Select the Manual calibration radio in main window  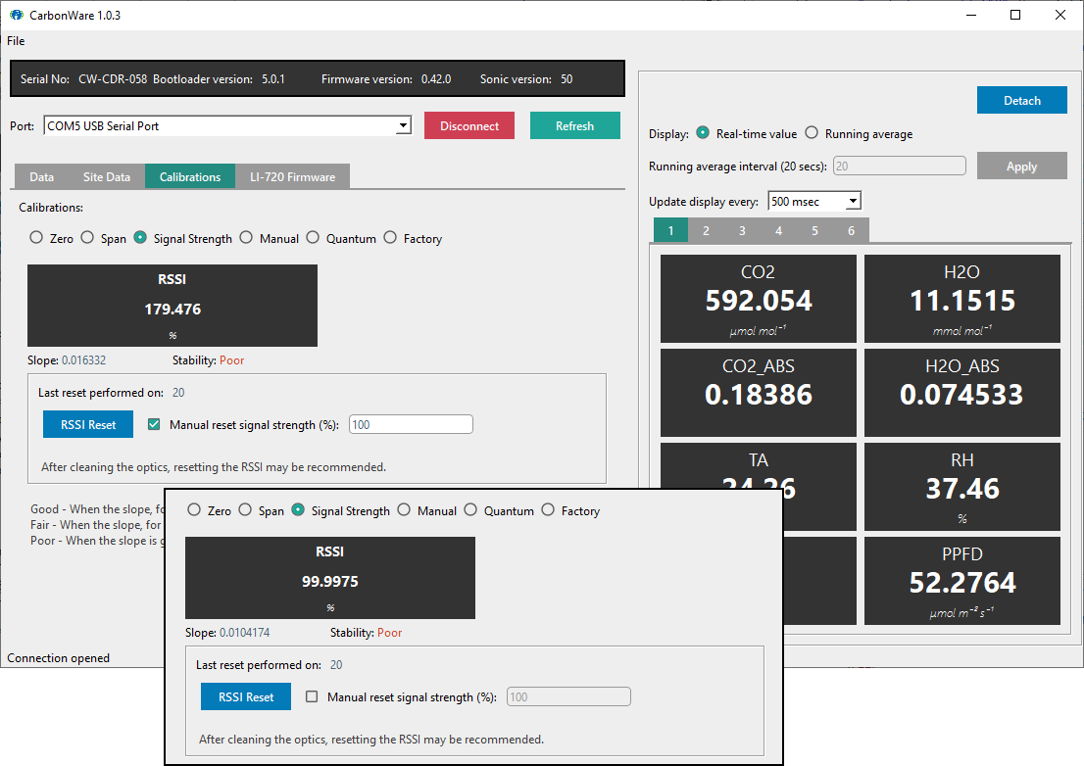[246, 238]
